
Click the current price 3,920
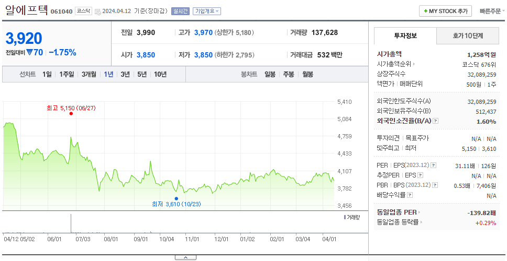click(x=24, y=38)
